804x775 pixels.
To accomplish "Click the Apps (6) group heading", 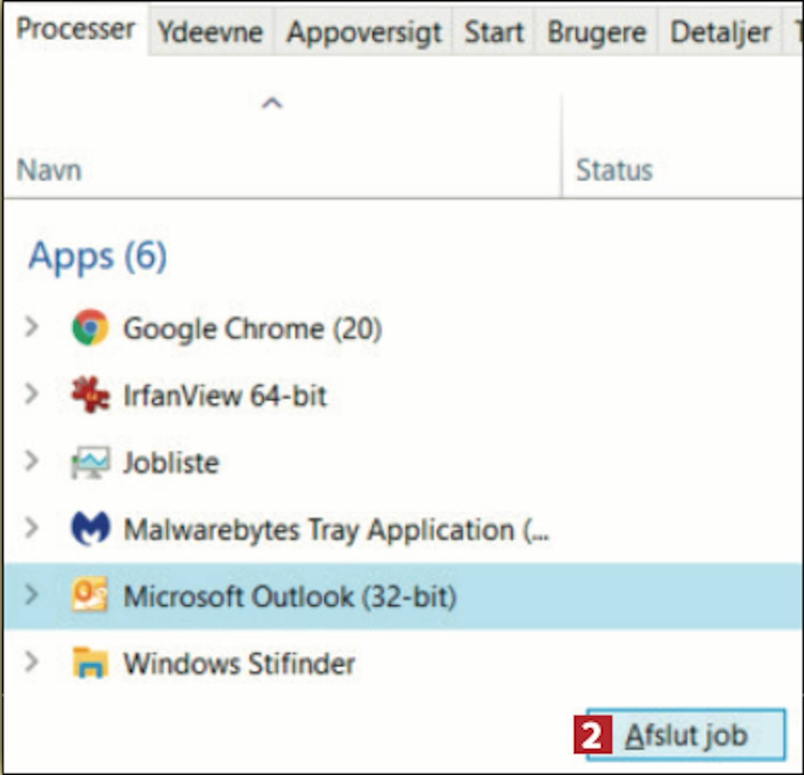I will [98, 257].
